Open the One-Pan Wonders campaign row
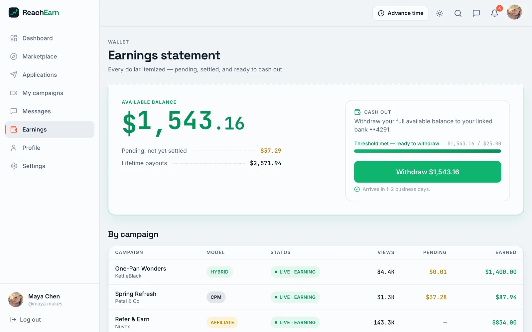 click(316, 272)
